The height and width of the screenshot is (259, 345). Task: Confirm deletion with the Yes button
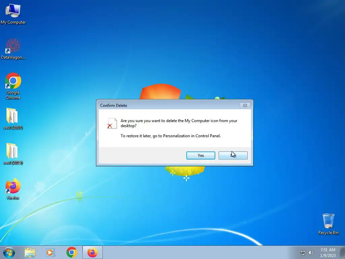(201, 155)
